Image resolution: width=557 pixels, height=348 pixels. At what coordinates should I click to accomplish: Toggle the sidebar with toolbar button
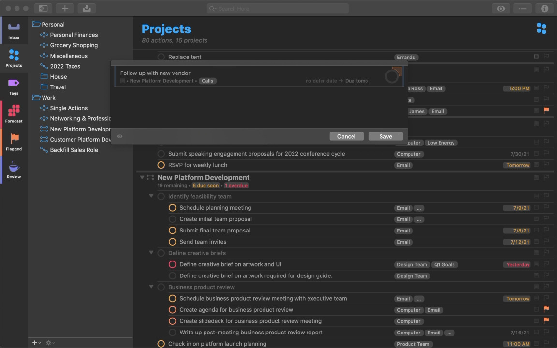pos(43,8)
